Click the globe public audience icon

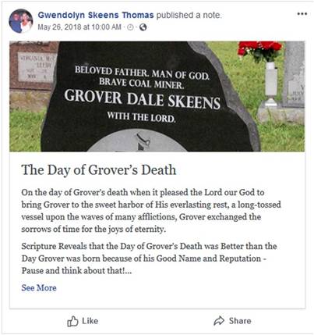143,27
